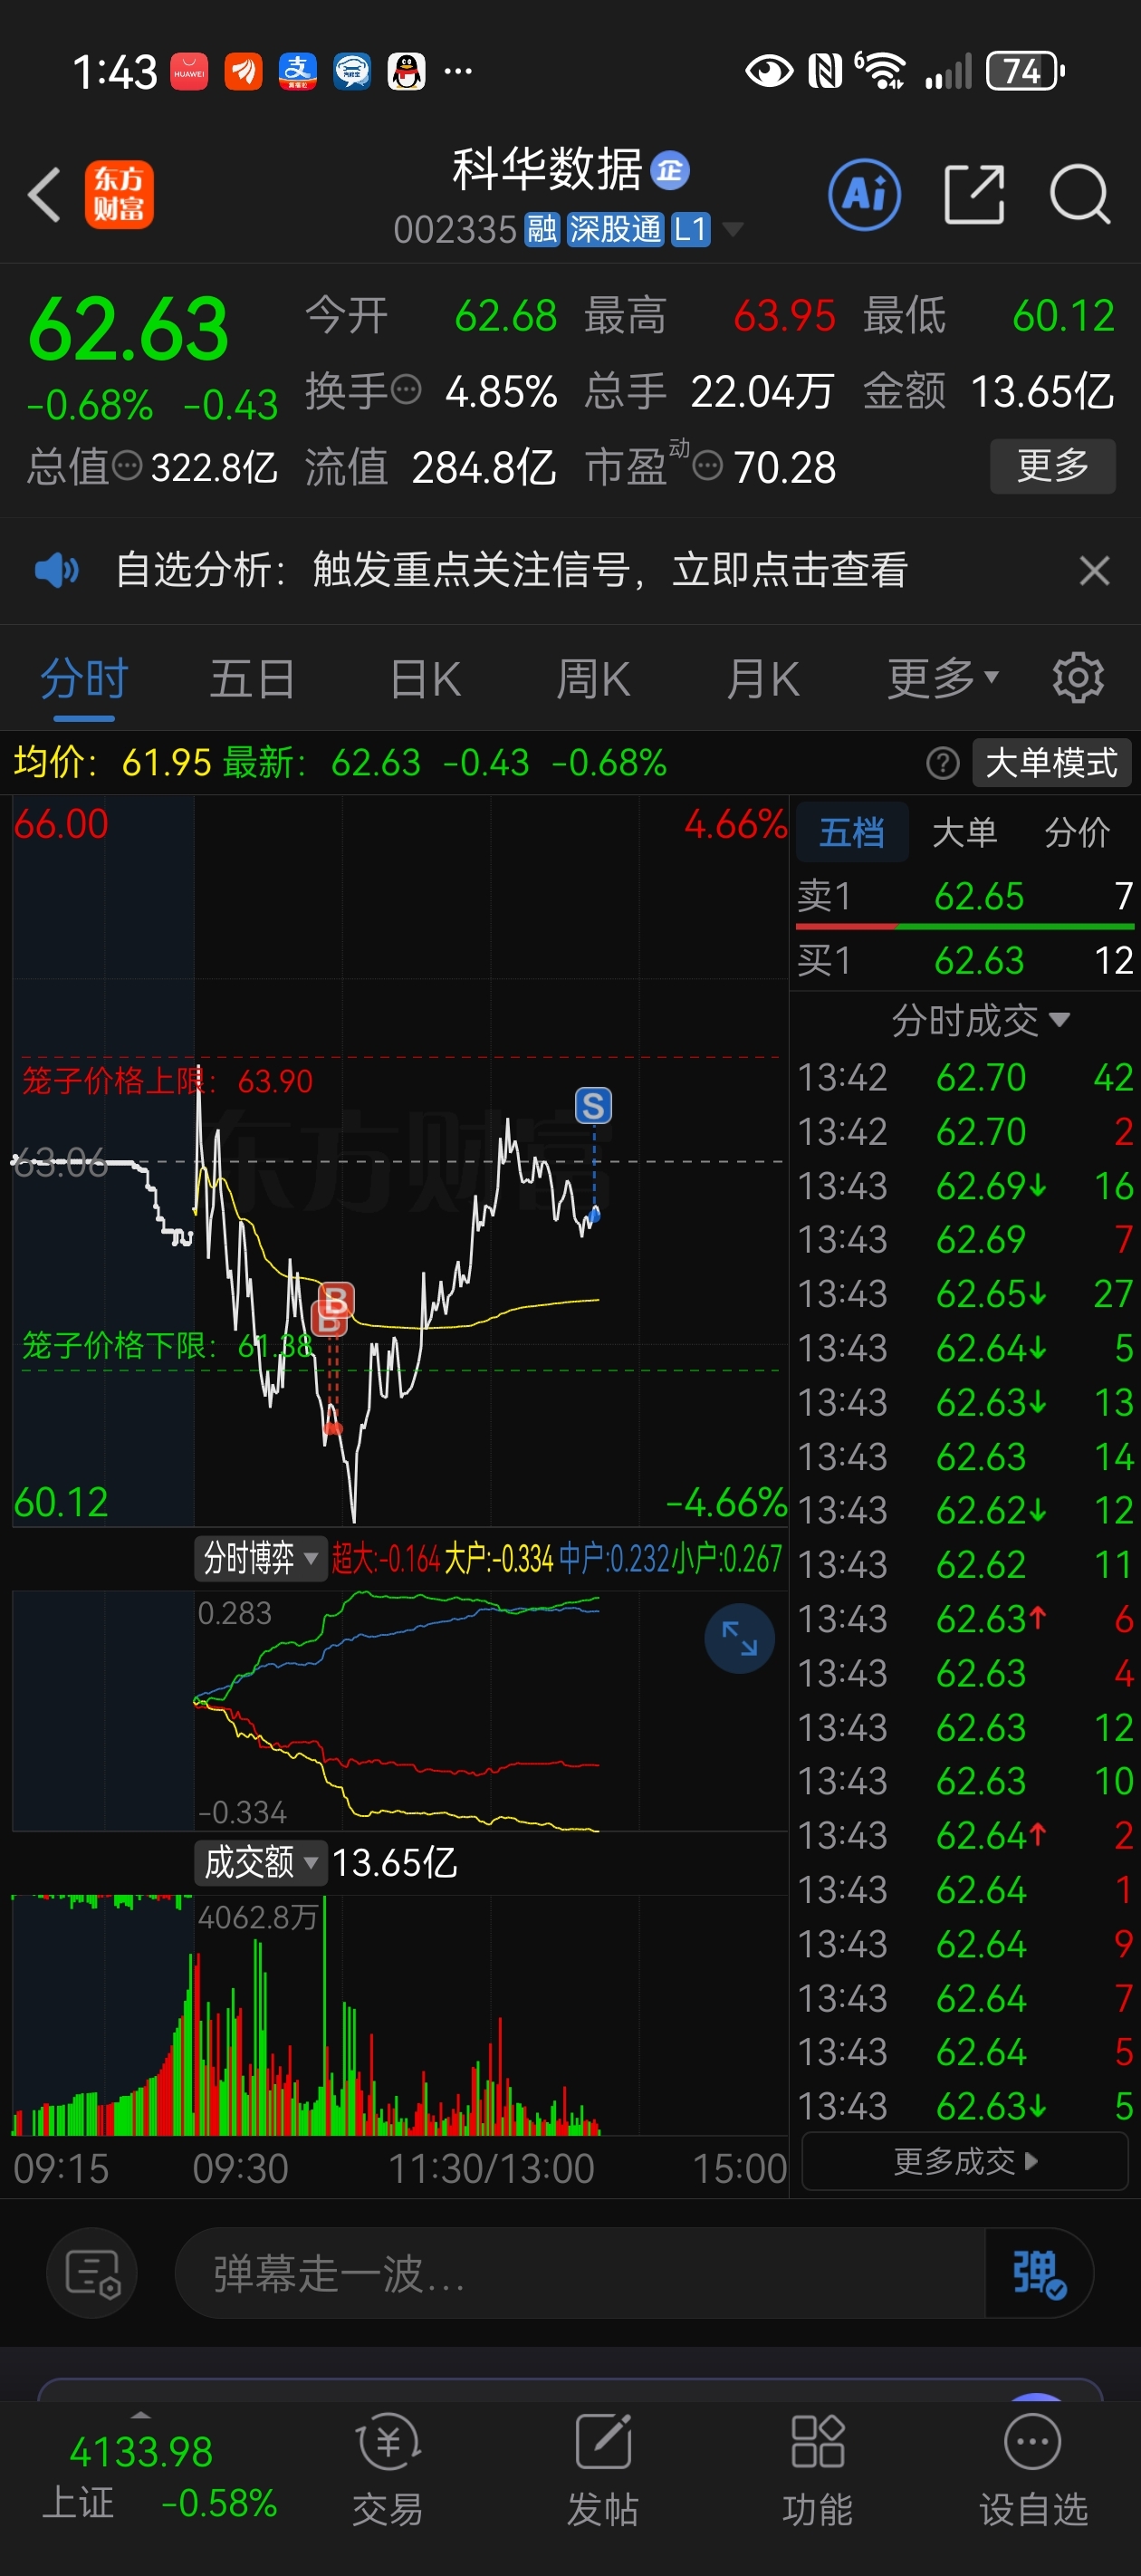Tap the current price 62.63 headline
This screenshot has width=1141, height=2576.
(x=128, y=329)
